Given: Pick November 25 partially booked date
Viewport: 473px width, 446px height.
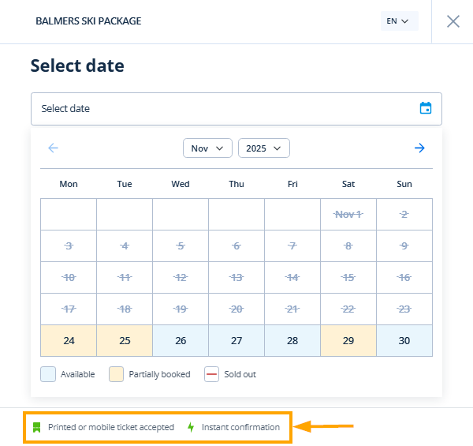Looking at the screenshot, I should click(125, 340).
